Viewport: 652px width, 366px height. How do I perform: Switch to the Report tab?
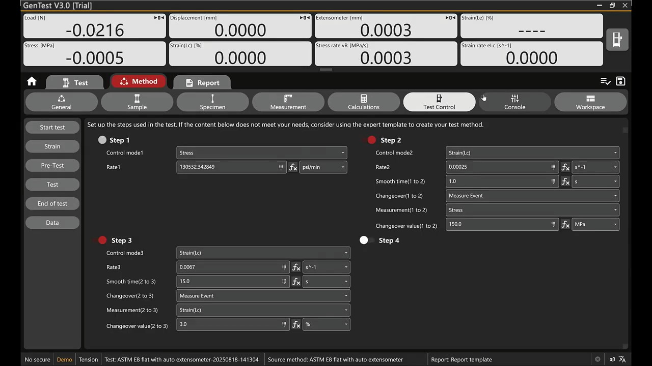point(202,82)
